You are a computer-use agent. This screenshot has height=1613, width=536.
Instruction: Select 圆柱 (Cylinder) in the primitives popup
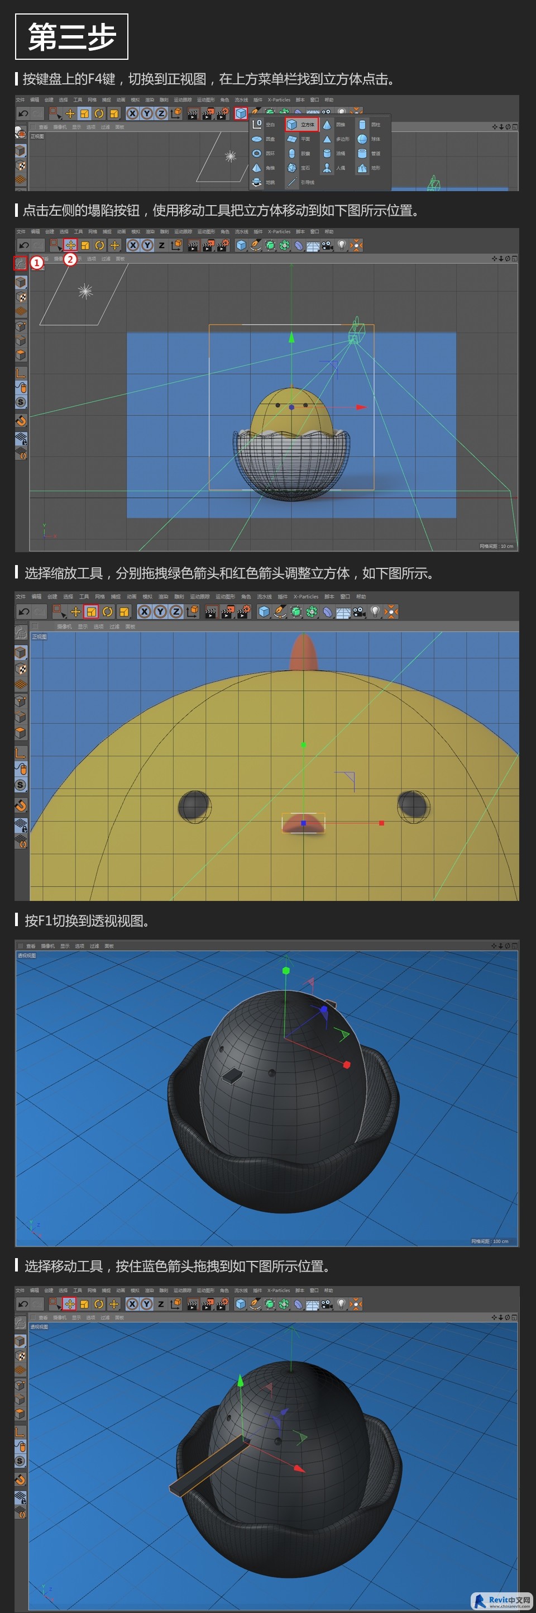click(x=369, y=125)
